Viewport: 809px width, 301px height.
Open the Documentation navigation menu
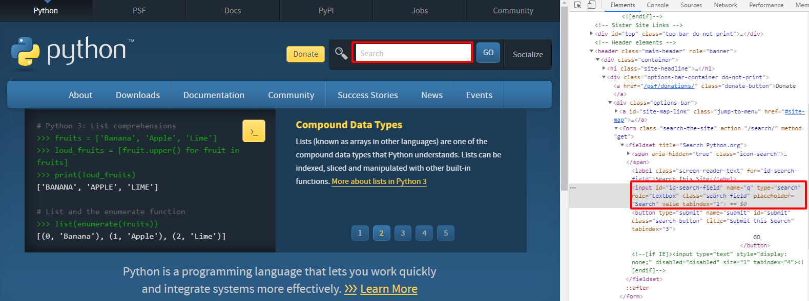[214, 95]
